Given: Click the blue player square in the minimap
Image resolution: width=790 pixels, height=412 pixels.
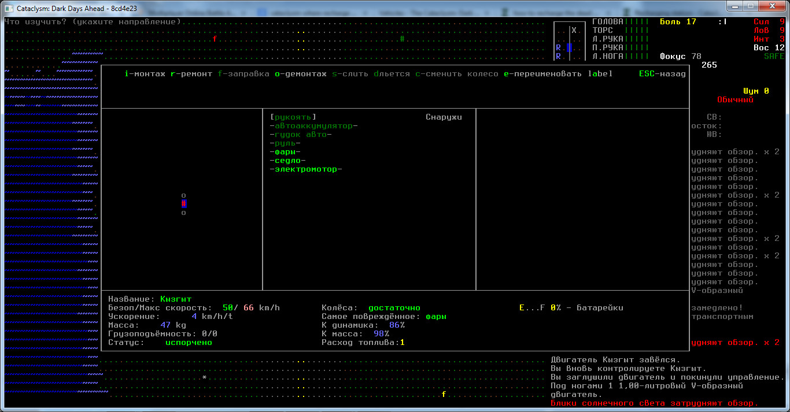Looking at the screenshot, I should coord(569,47).
